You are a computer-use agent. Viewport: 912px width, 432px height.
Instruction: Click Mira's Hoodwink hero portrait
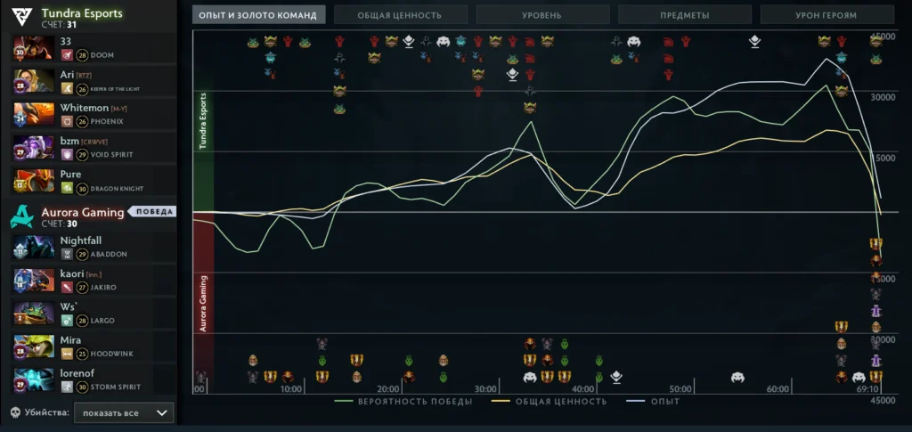pyautogui.click(x=32, y=346)
